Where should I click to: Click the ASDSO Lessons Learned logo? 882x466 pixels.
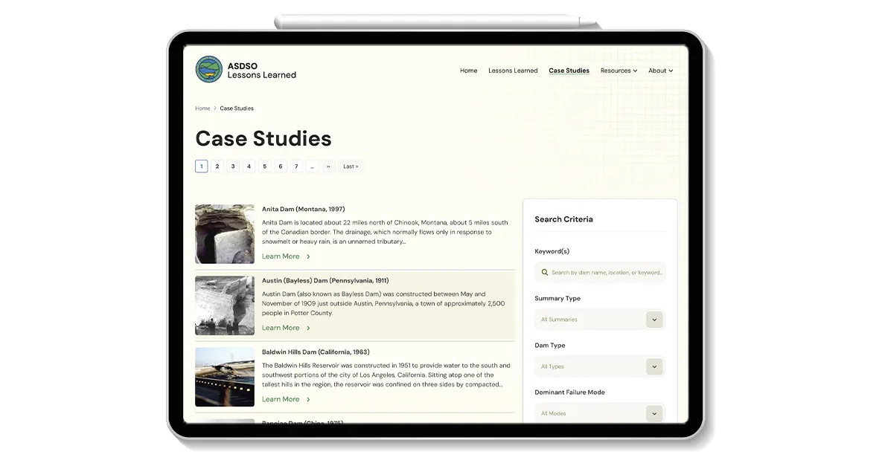(x=246, y=70)
